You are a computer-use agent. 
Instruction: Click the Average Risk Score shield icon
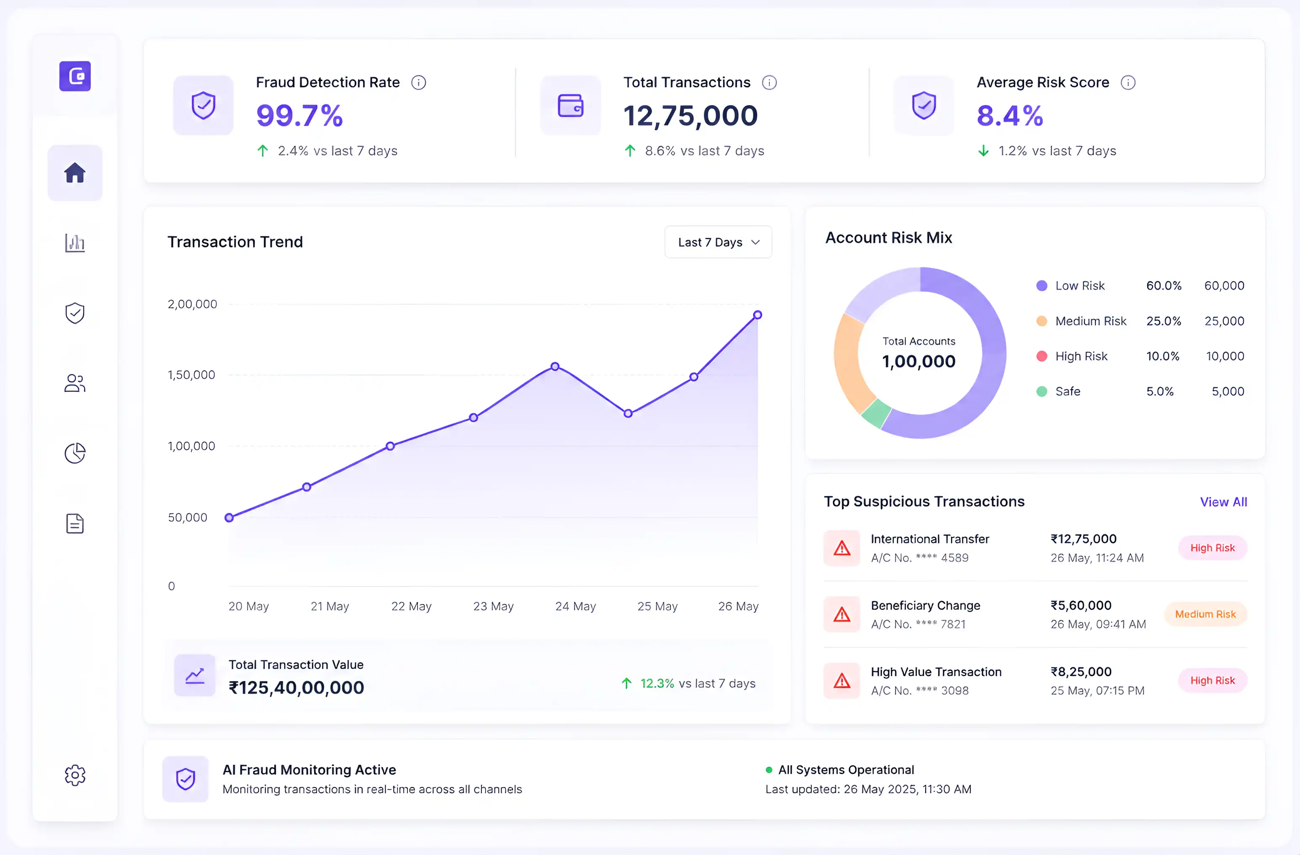pyautogui.click(x=924, y=106)
